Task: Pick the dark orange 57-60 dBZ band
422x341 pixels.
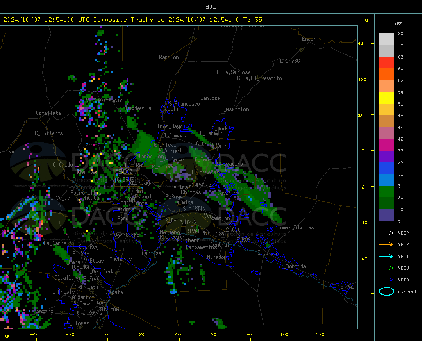Action: pyautogui.click(x=386, y=75)
